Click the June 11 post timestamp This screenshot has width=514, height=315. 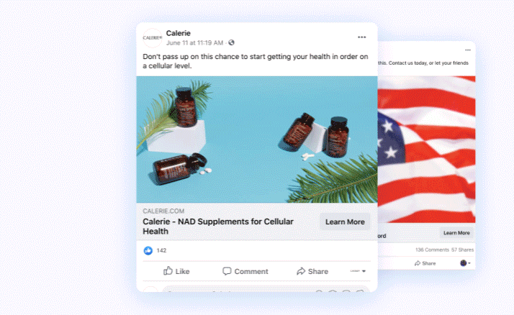194,43
